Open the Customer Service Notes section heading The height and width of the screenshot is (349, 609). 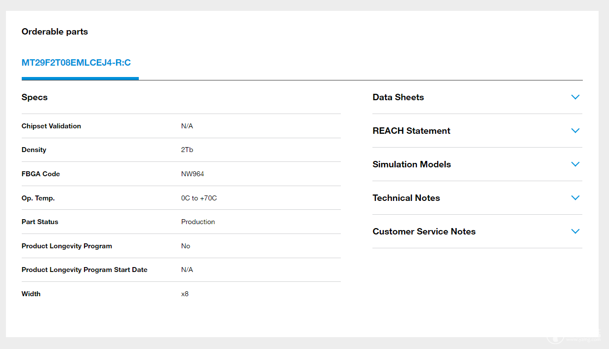(x=424, y=232)
